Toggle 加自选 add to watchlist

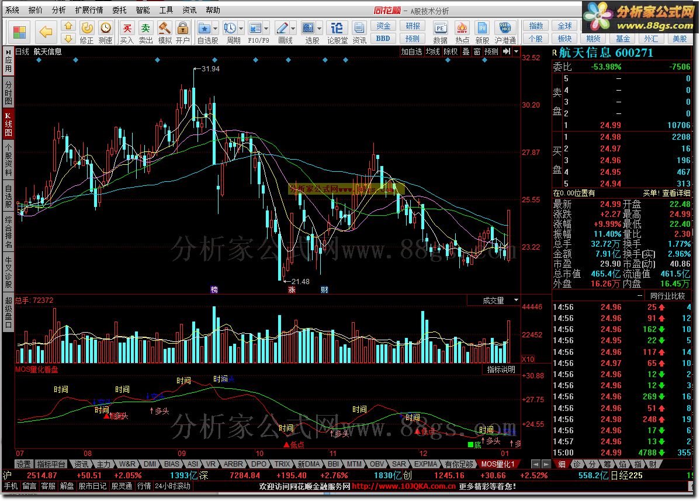coord(411,52)
